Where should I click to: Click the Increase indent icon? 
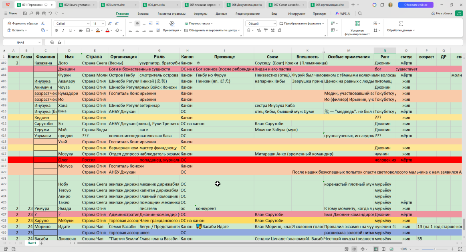pos(157,23)
